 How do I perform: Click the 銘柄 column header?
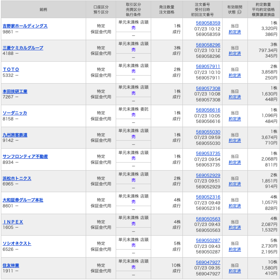43,9
